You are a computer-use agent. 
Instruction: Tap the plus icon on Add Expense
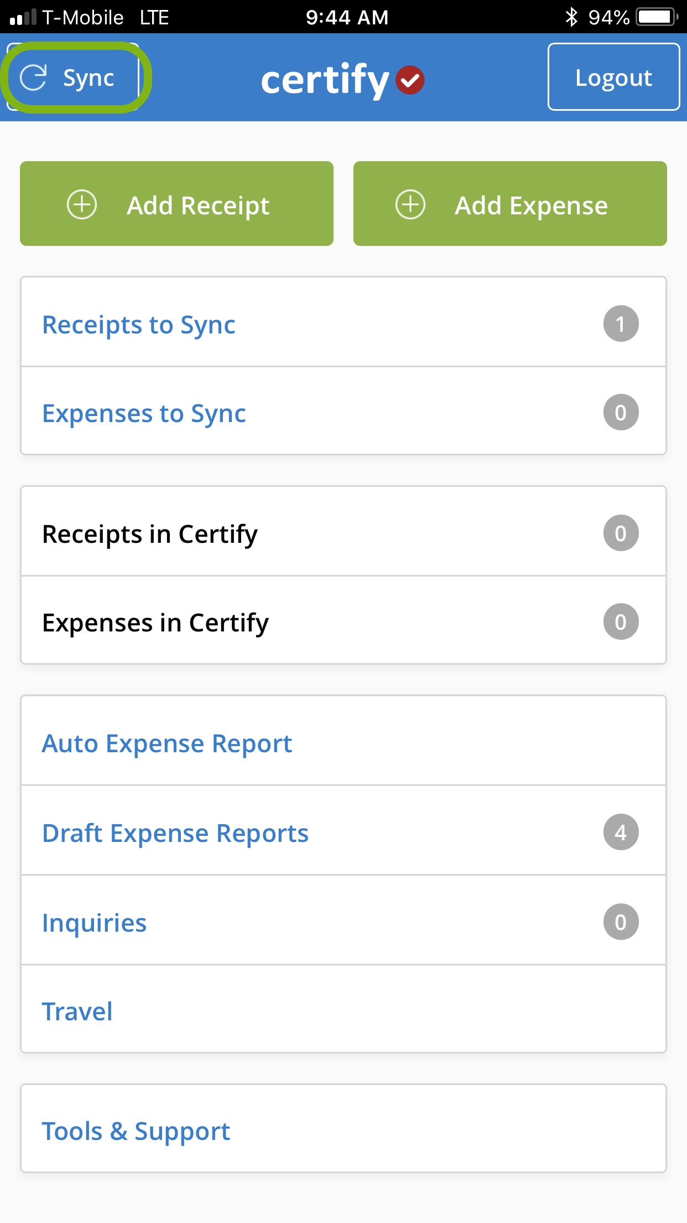coord(410,204)
